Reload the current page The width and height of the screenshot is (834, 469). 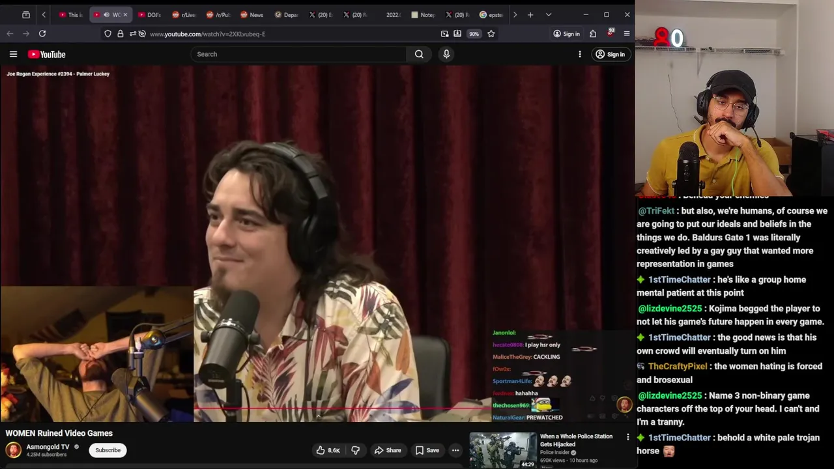[x=42, y=34]
